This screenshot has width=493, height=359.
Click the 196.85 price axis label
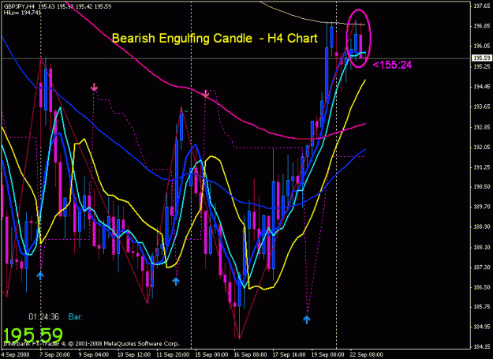pyautogui.click(x=482, y=26)
